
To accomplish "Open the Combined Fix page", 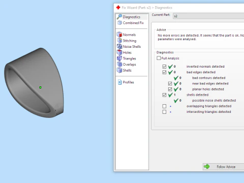I will (x=132, y=23).
